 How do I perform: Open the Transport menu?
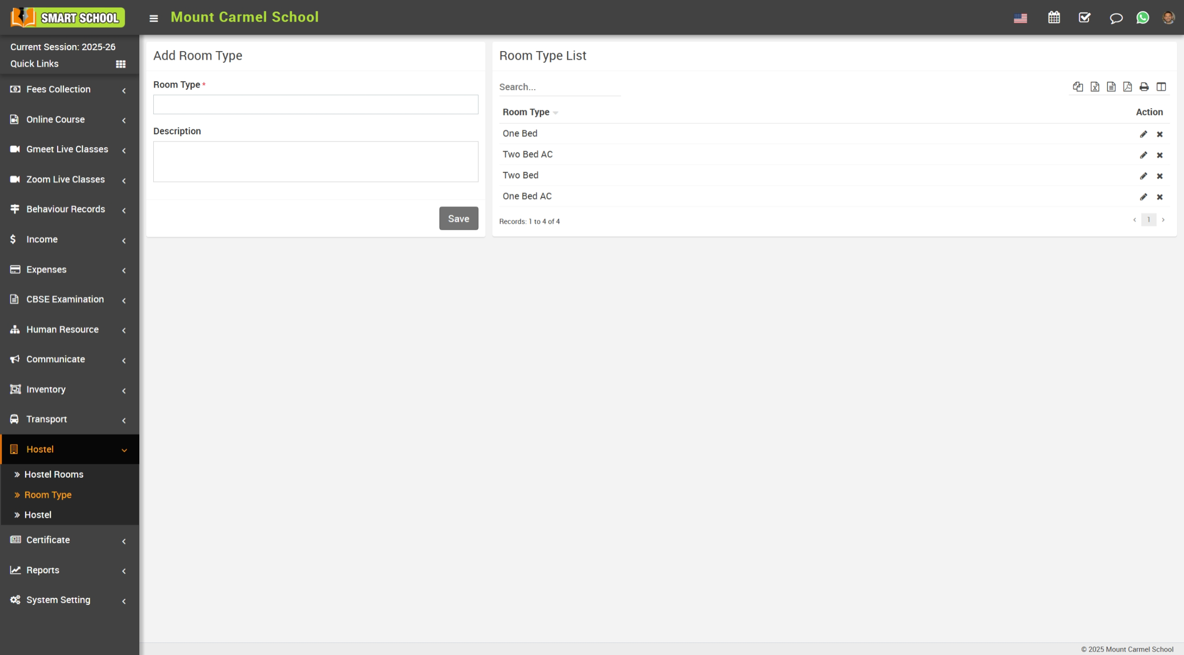[x=70, y=419]
